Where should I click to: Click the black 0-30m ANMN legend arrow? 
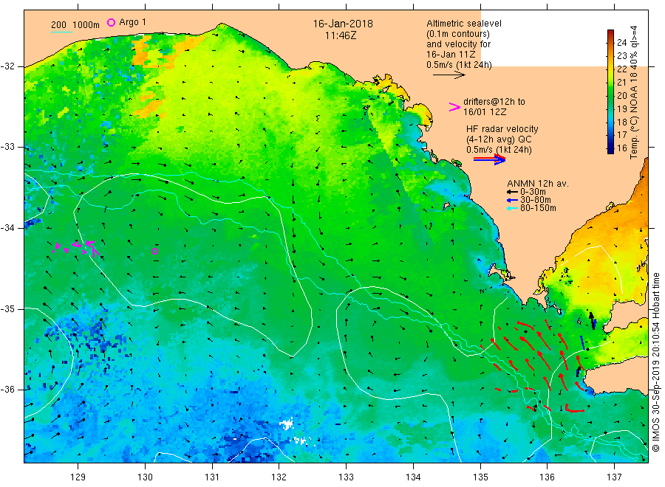(x=512, y=192)
